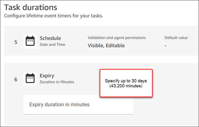The width and height of the screenshot is (199, 127).
Task: Click the Validation and agent permissions label
Action: pos(115,38)
